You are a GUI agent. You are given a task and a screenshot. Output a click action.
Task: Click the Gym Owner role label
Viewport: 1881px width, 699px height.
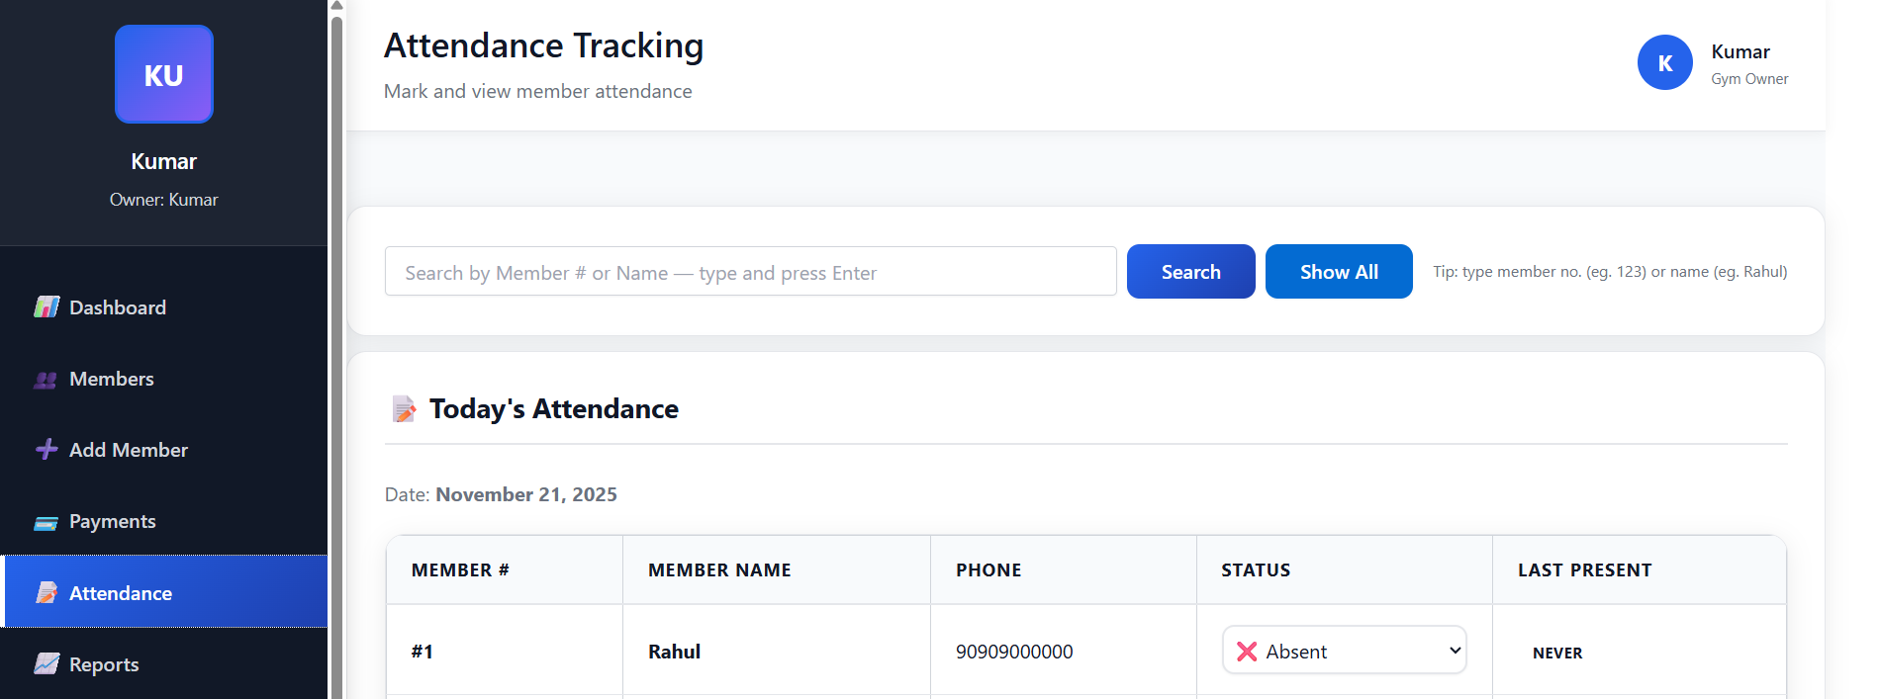(x=1749, y=79)
